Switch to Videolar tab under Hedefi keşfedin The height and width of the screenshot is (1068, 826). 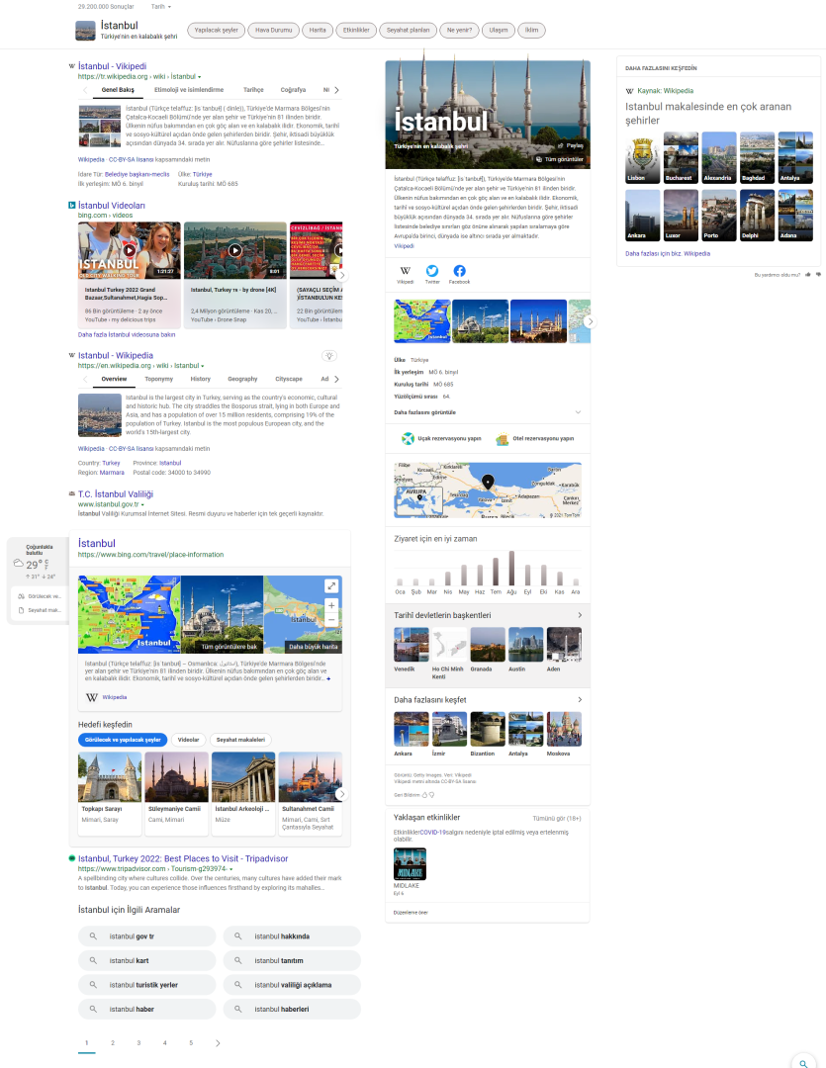(x=188, y=740)
